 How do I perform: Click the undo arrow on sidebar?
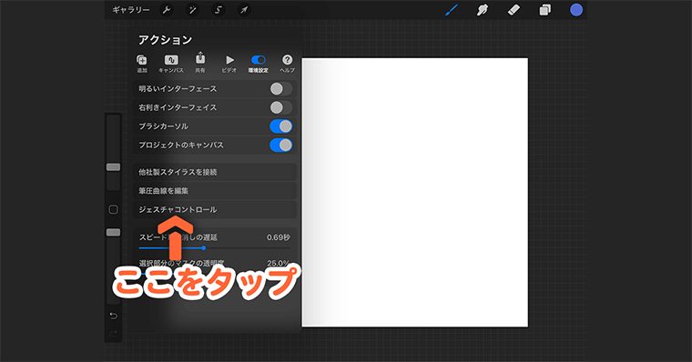[x=113, y=316]
